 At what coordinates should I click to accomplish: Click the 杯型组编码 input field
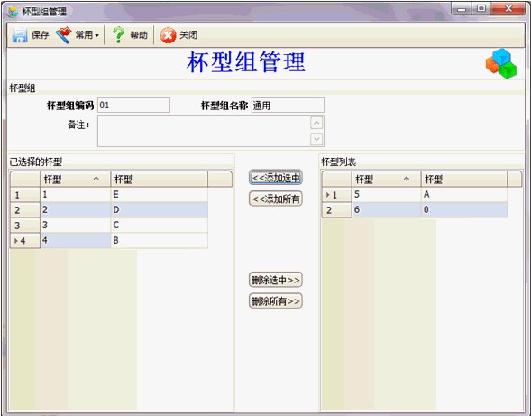(x=133, y=106)
